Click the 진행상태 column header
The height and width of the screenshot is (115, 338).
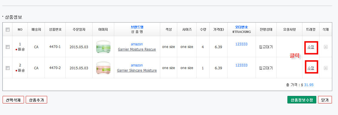[x=266, y=29]
